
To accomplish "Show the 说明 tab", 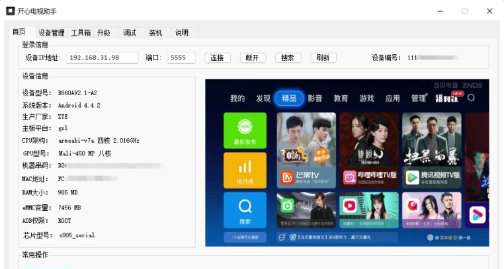I will [x=182, y=33].
